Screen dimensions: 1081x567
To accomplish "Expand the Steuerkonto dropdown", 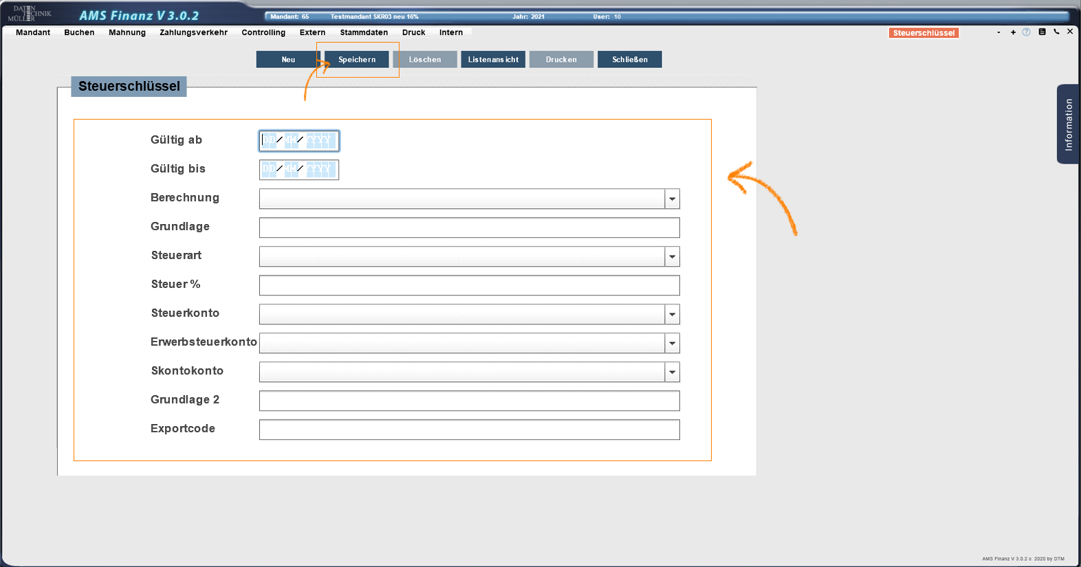I will pyautogui.click(x=672, y=314).
